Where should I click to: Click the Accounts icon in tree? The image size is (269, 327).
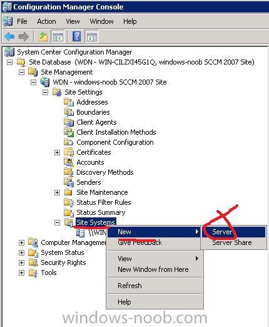(x=69, y=162)
